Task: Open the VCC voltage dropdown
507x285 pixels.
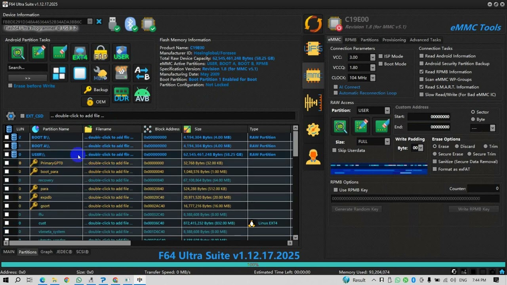Action: click(x=372, y=57)
